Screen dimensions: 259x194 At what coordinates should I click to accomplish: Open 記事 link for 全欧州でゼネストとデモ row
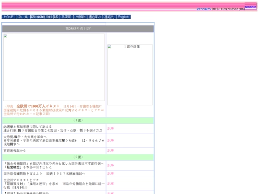110,183
